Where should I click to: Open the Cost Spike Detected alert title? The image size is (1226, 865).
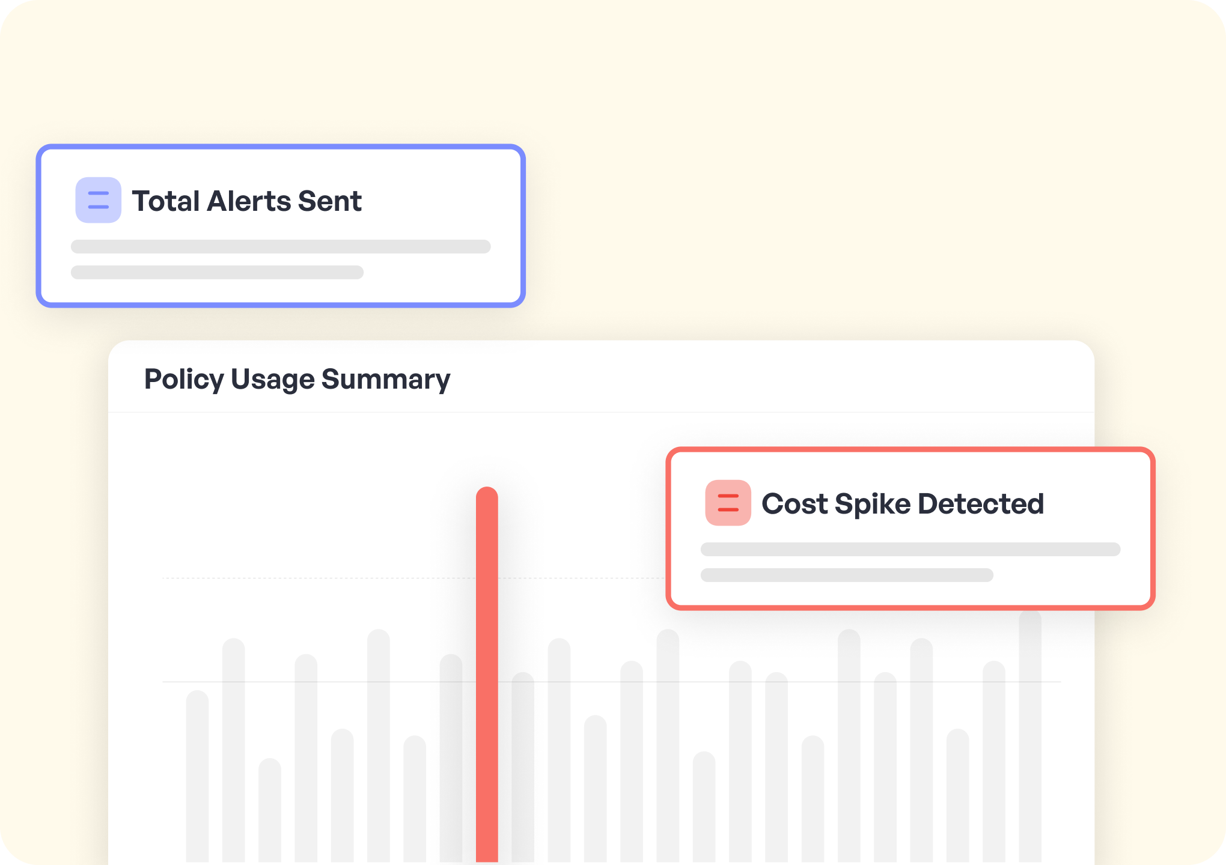(902, 504)
